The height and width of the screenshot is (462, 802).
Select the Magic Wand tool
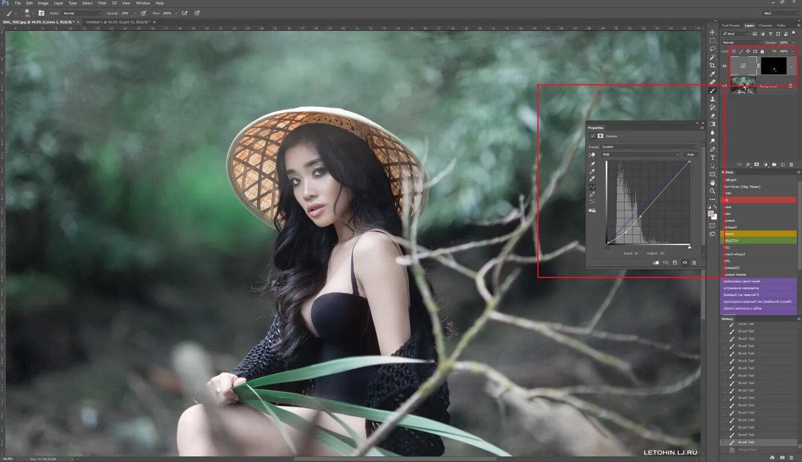pos(712,57)
